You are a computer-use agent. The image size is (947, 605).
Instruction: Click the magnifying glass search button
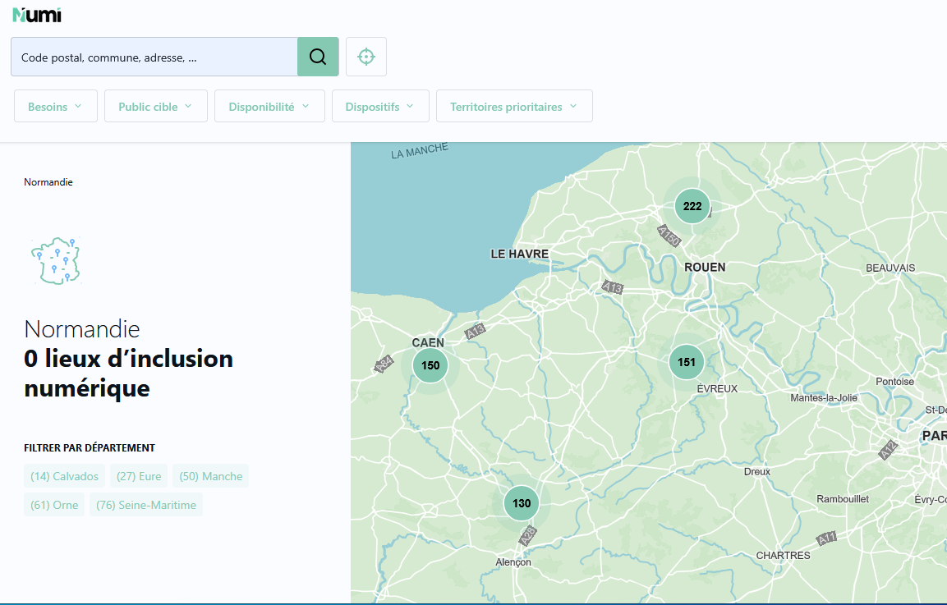click(x=318, y=57)
